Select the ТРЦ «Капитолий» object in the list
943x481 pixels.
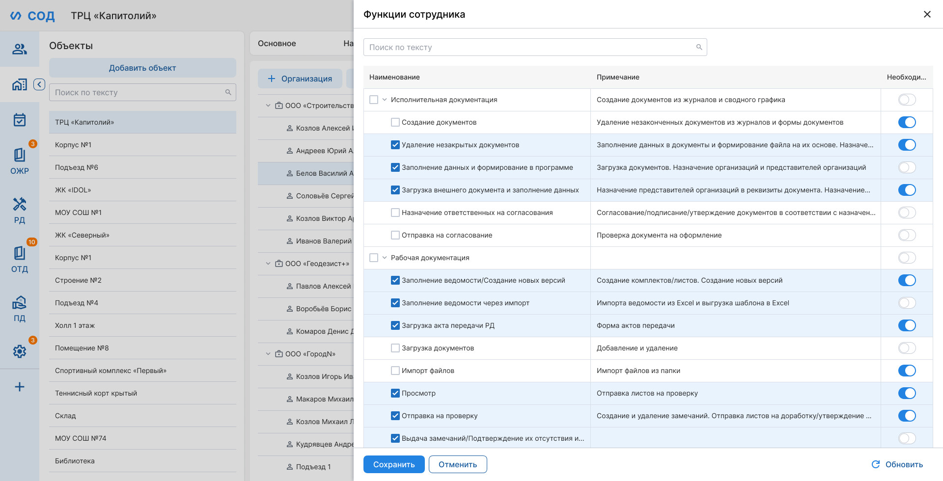(142, 122)
